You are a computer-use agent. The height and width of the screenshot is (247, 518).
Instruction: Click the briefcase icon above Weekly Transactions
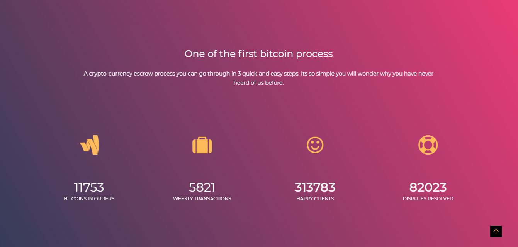(202, 145)
